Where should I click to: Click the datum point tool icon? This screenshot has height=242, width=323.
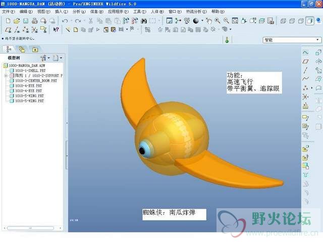click(x=306, y=88)
